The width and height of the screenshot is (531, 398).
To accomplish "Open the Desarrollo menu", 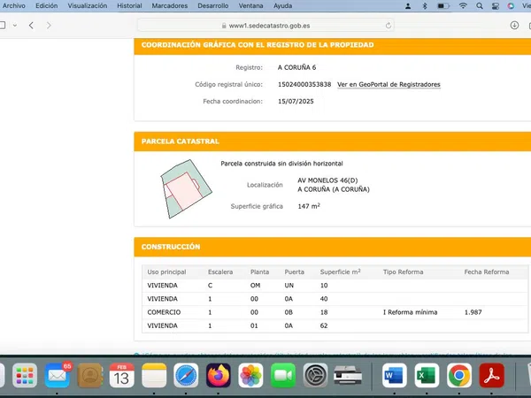I will click(x=212, y=6).
